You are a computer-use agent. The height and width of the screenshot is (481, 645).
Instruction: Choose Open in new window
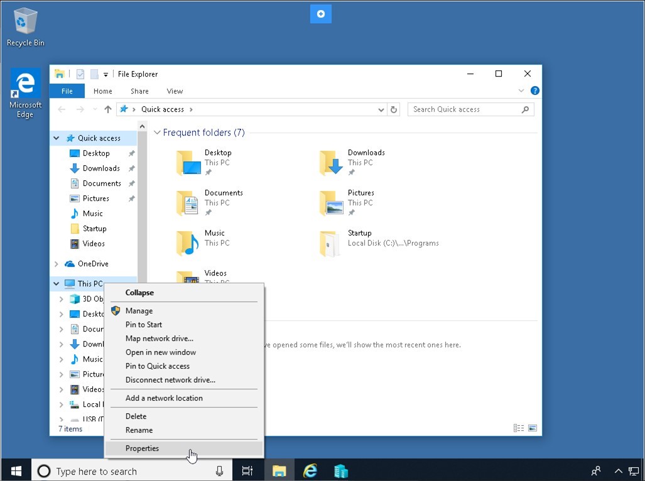[184, 352]
